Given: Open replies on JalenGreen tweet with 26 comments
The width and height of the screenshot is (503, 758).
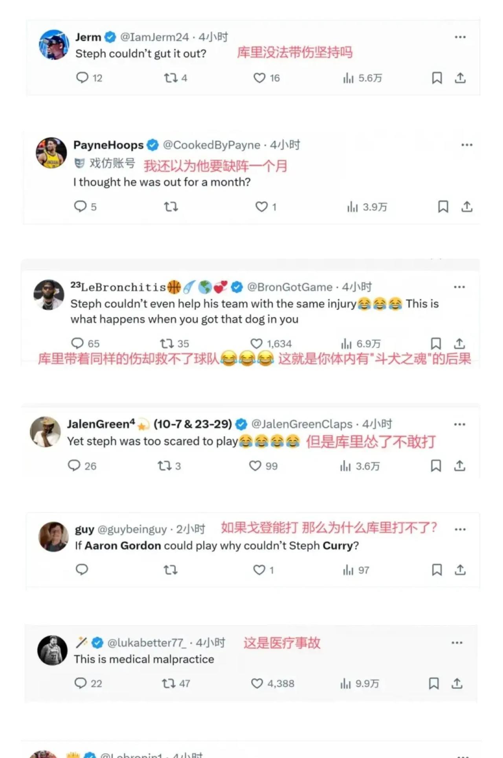Looking at the screenshot, I should click(82, 466).
